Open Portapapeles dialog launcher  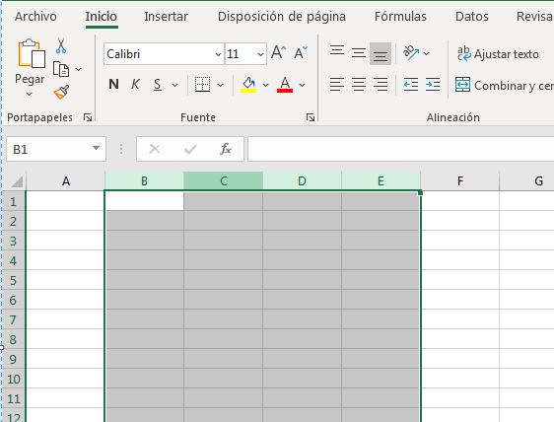88,117
